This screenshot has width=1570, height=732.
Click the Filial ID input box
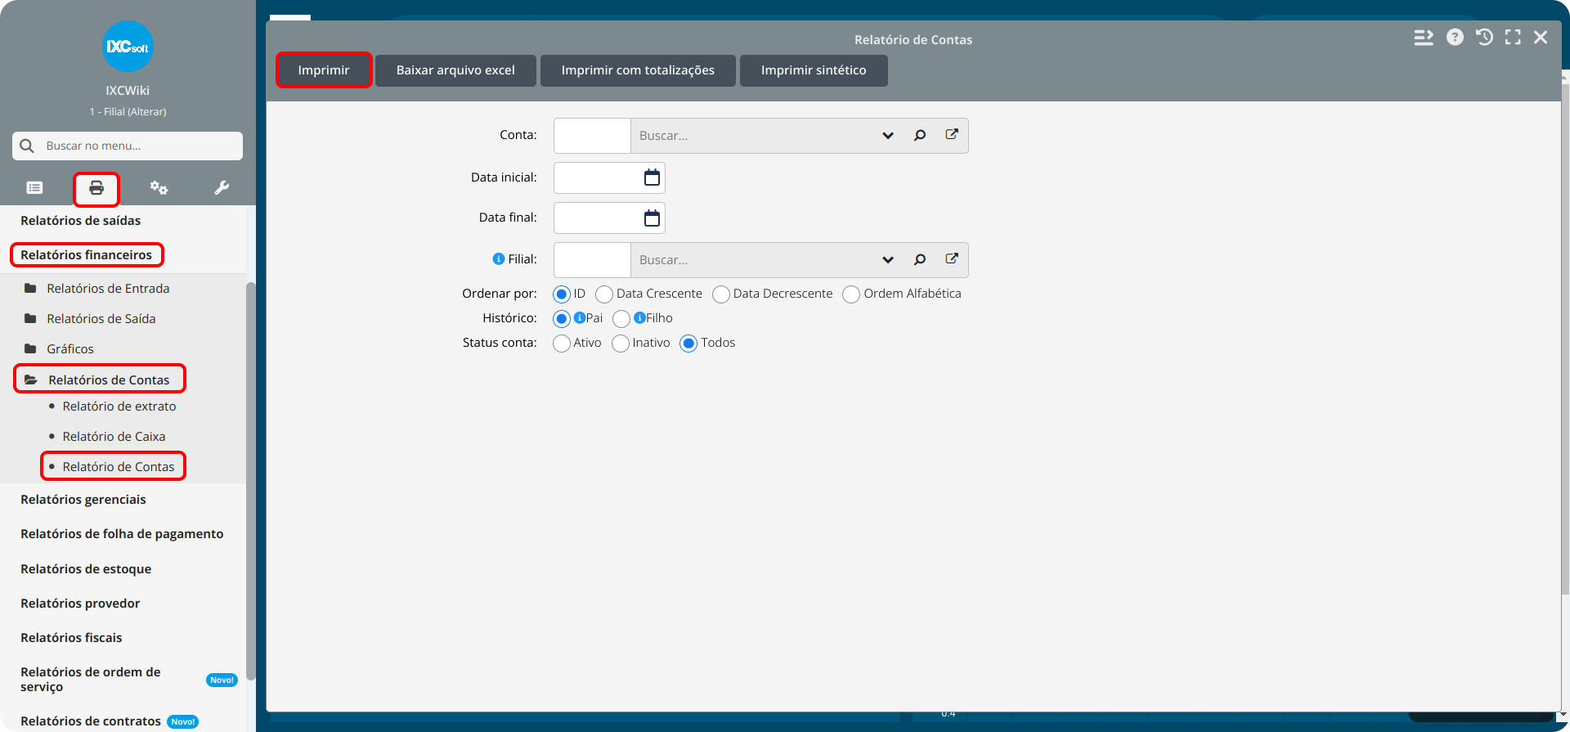point(592,260)
